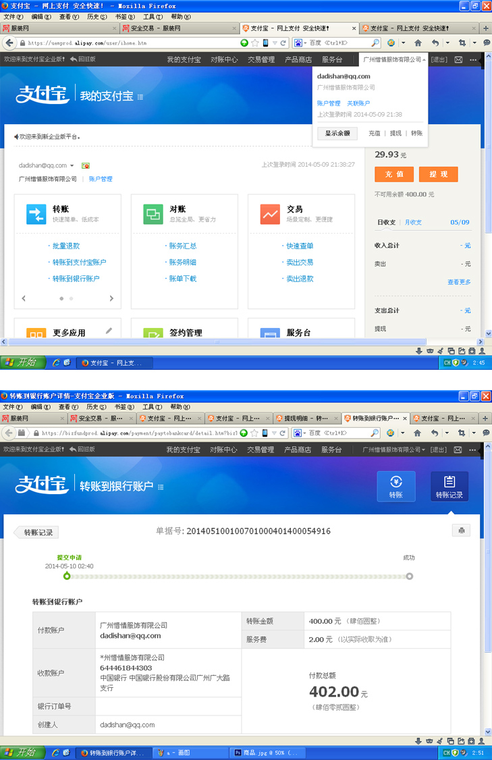Click the 显示余额 button in the account popup
The width and height of the screenshot is (492, 760).
click(x=337, y=133)
